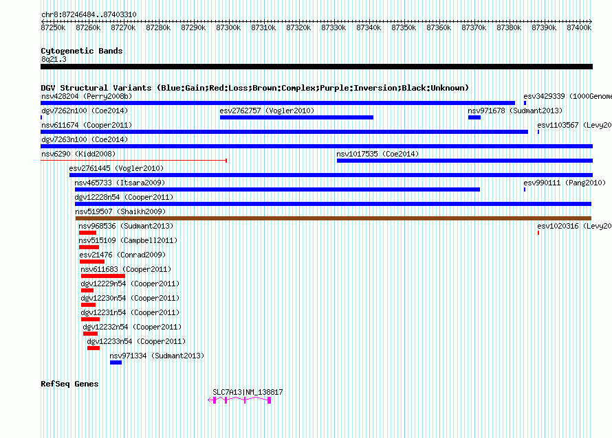Select the esv2761445 blue gain bar

[x=331, y=175]
